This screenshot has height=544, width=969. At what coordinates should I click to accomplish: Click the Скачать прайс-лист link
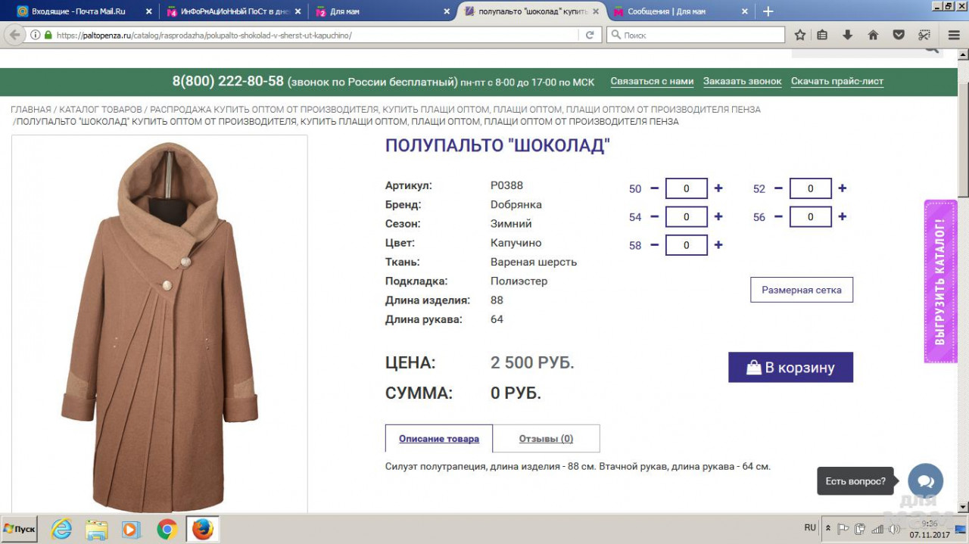point(837,82)
